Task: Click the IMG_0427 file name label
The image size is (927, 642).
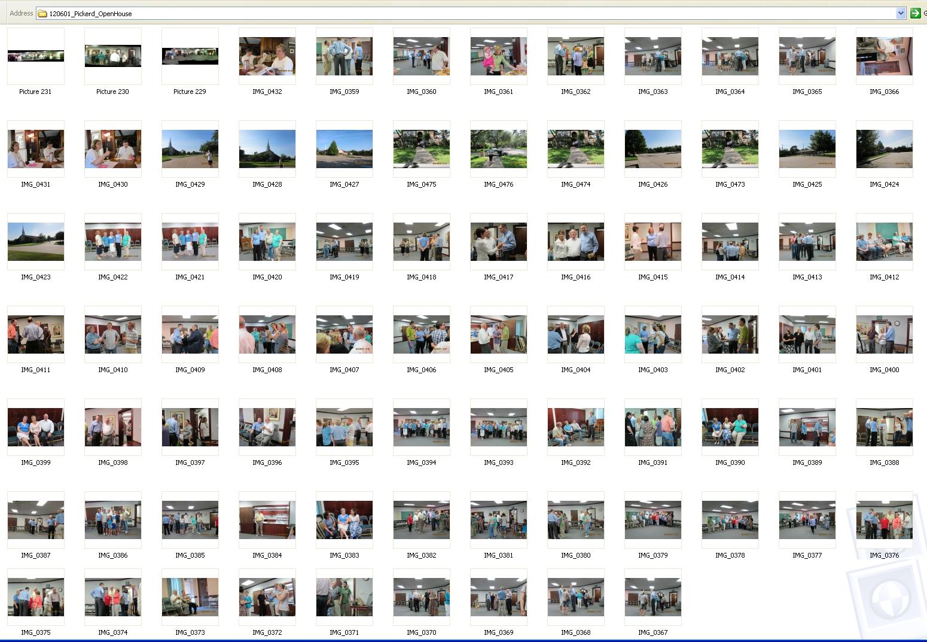Action: point(344,184)
